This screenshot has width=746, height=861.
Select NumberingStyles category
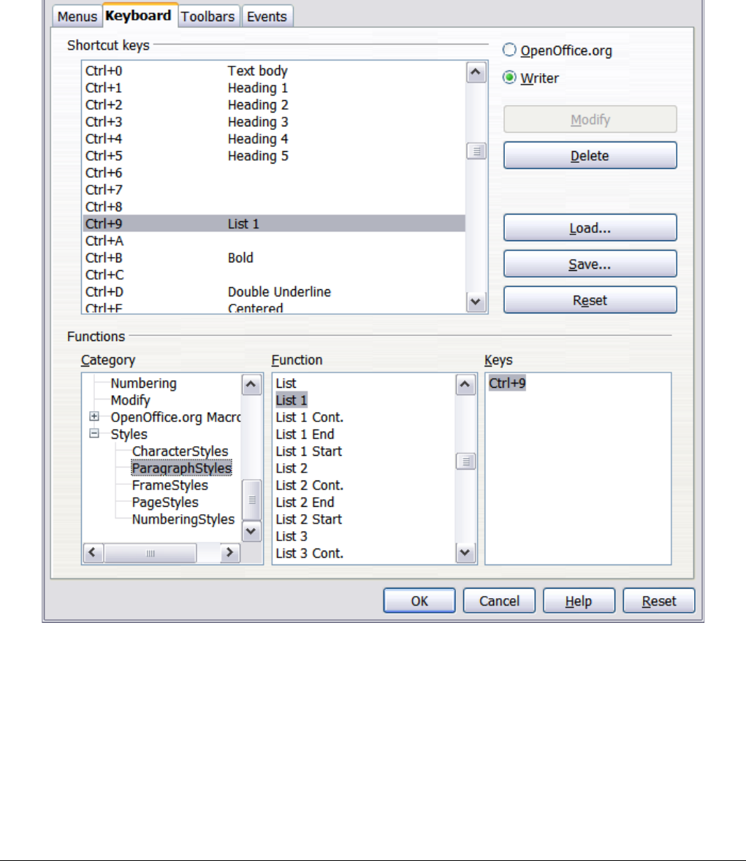coord(183,519)
